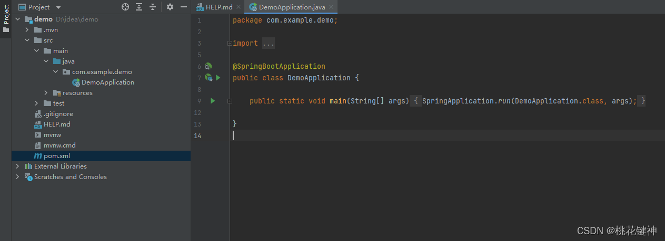Image resolution: width=665 pixels, height=241 pixels.
Task: Click the Expand All icon in Project toolbar
Action: pos(139,7)
